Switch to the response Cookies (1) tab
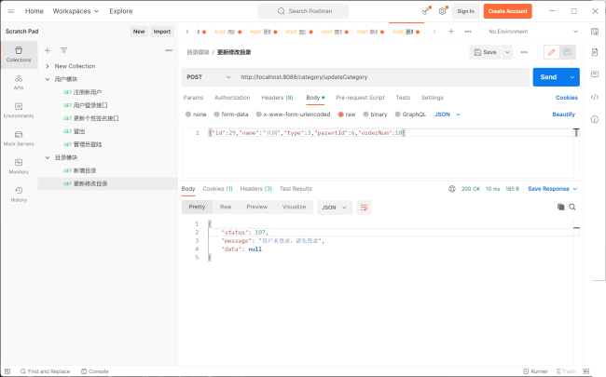Screen dimensions: 606x377 [217, 189]
